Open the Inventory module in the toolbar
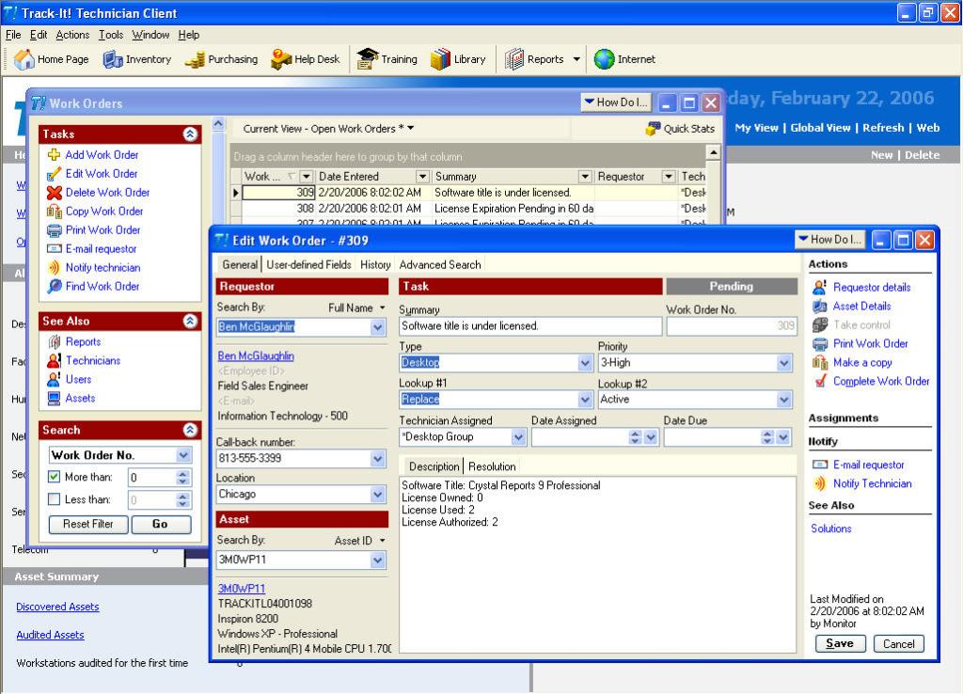This screenshot has width=963, height=694. pos(137,59)
